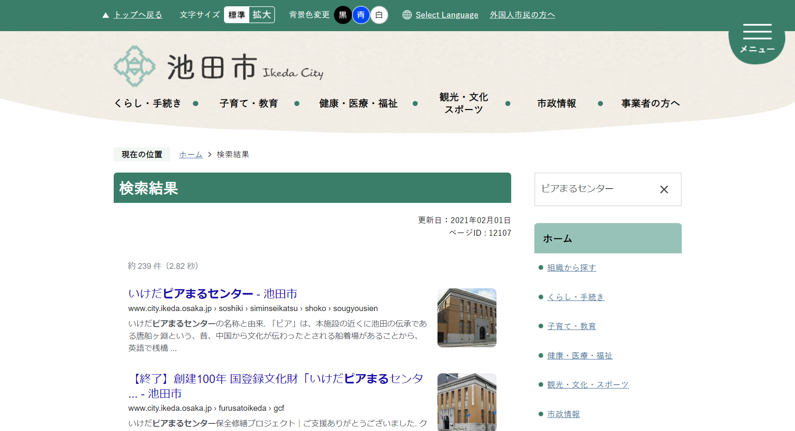This screenshot has height=431, width=795.
Task: Switch background color to black (黒)
Action: coord(343,15)
